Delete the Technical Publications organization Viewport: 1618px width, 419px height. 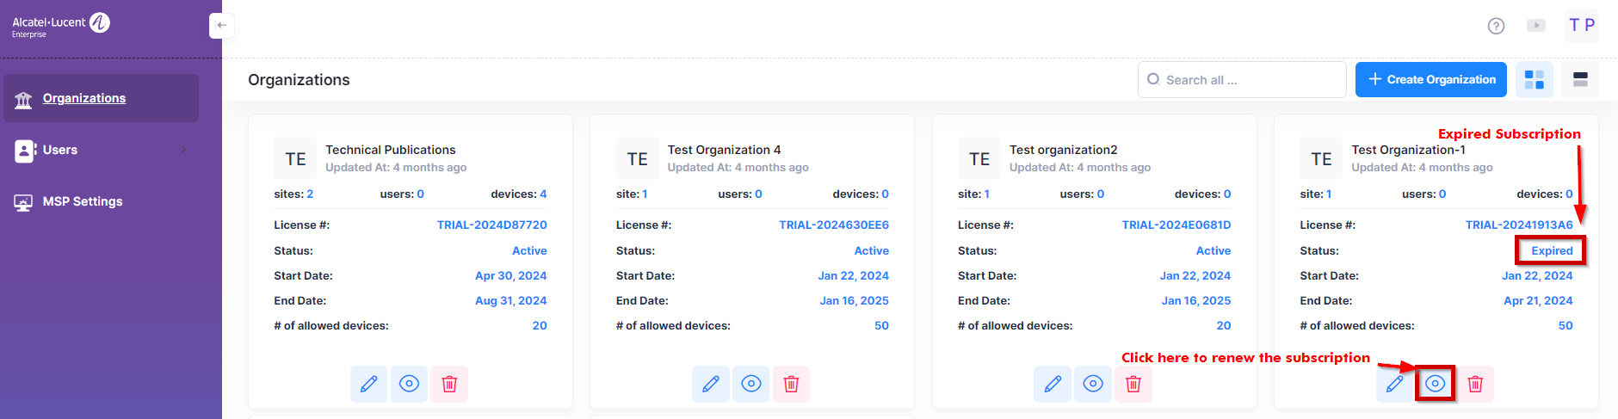(449, 384)
